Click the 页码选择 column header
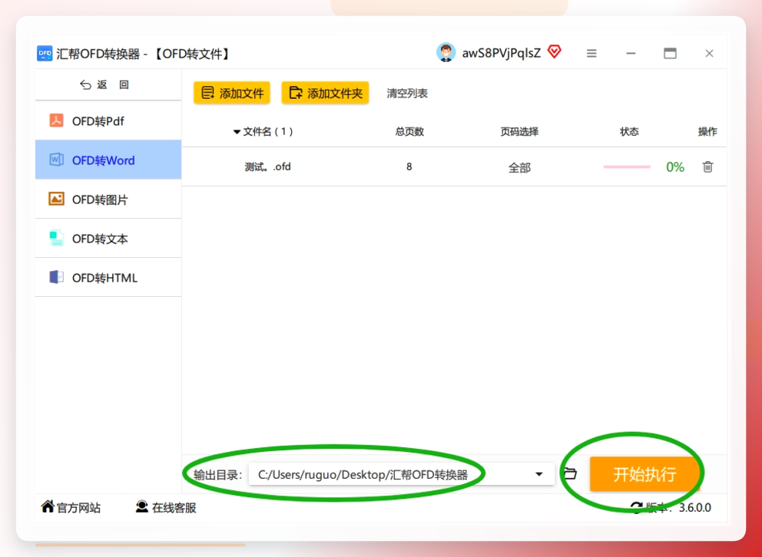 coord(519,131)
